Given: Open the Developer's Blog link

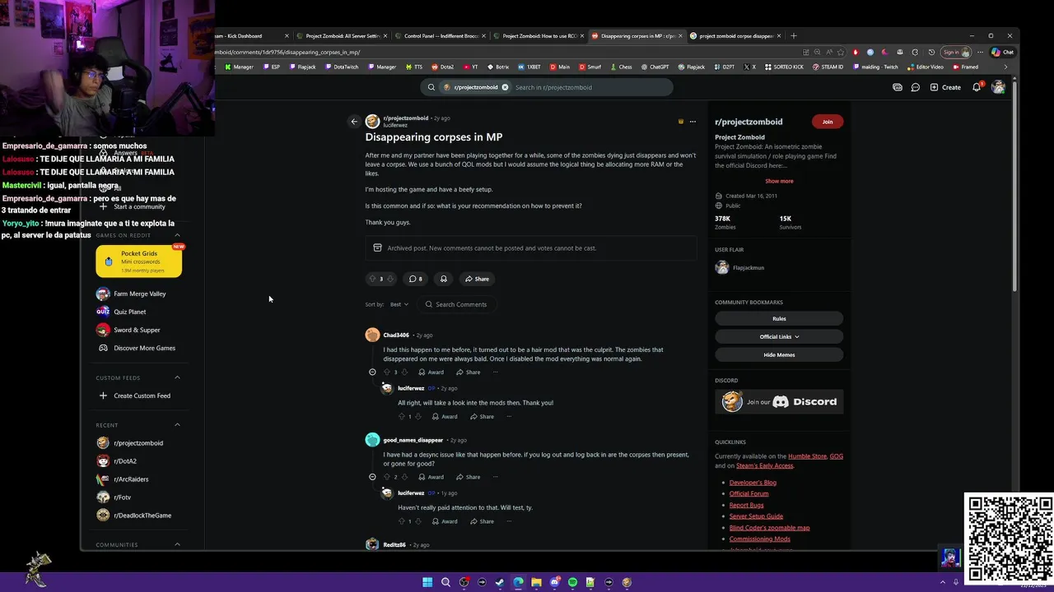Looking at the screenshot, I should coord(753,483).
